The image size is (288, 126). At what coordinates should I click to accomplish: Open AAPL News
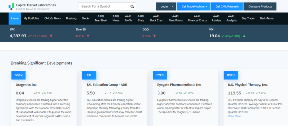click(116, 18)
